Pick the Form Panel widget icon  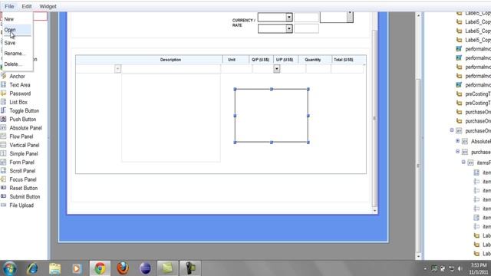[x=3, y=162]
